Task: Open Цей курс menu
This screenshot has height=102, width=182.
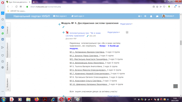Action: coord(78,16)
